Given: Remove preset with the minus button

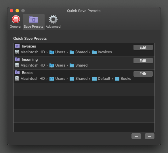Looking at the screenshot, I should point(150,136).
